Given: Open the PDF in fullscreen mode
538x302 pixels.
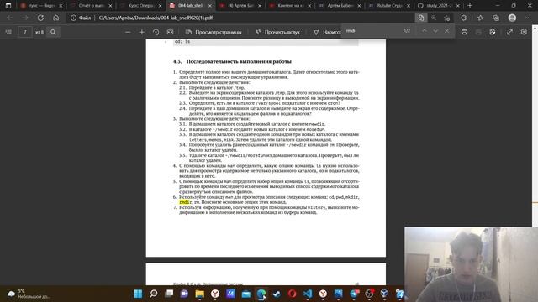Looking at the screenshot, I should (509, 32).
